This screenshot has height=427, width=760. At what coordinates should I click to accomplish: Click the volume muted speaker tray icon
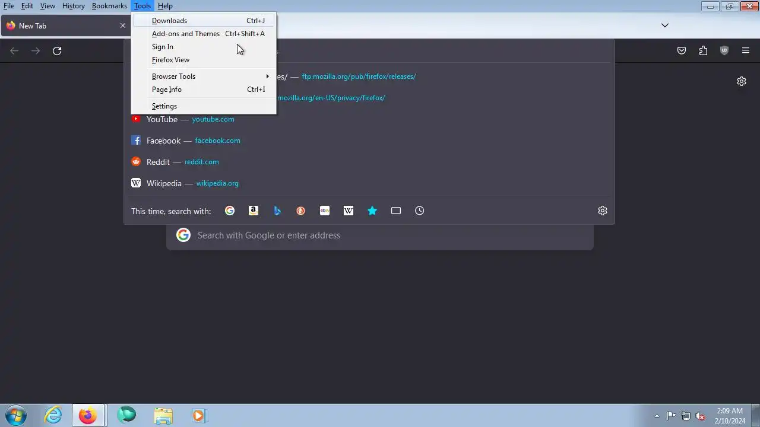(x=700, y=416)
